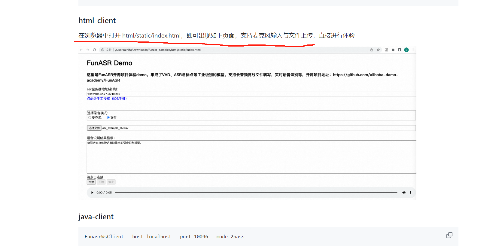Select the 麦克风 recording mode radio
This screenshot has width=502, height=246.
90,118
